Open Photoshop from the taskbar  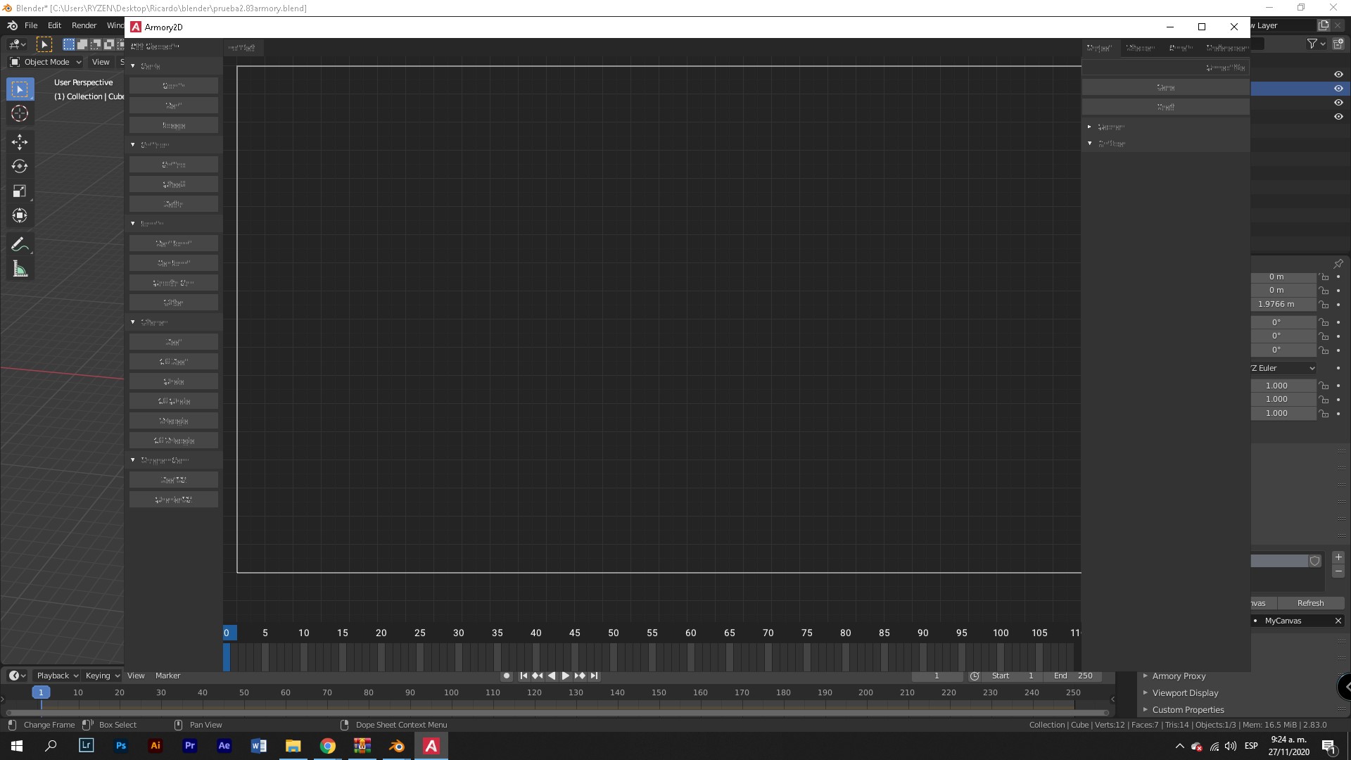(x=121, y=746)
